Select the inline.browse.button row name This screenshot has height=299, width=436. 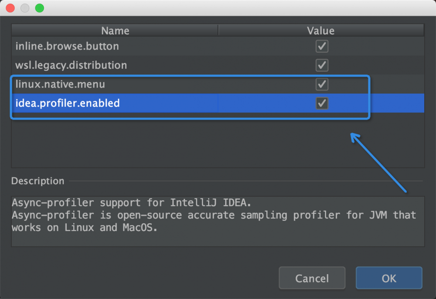coord(67,46)
